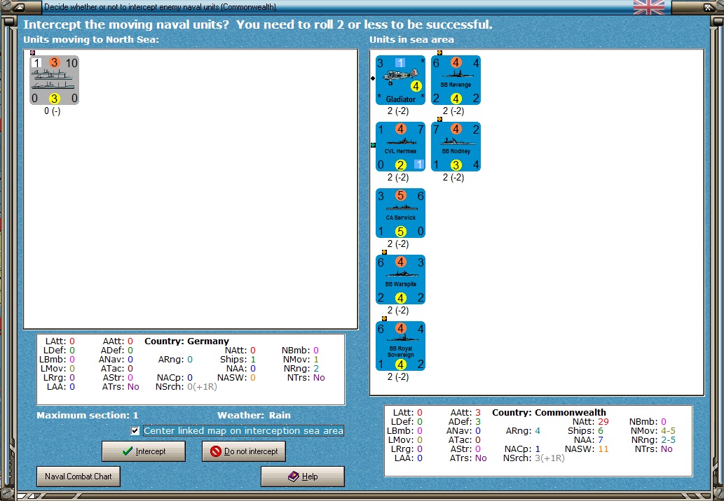Click the 'Intercept the moving naval units?' prompt
Viewport: 724px width, 501px height.
(x=126, y=24)
